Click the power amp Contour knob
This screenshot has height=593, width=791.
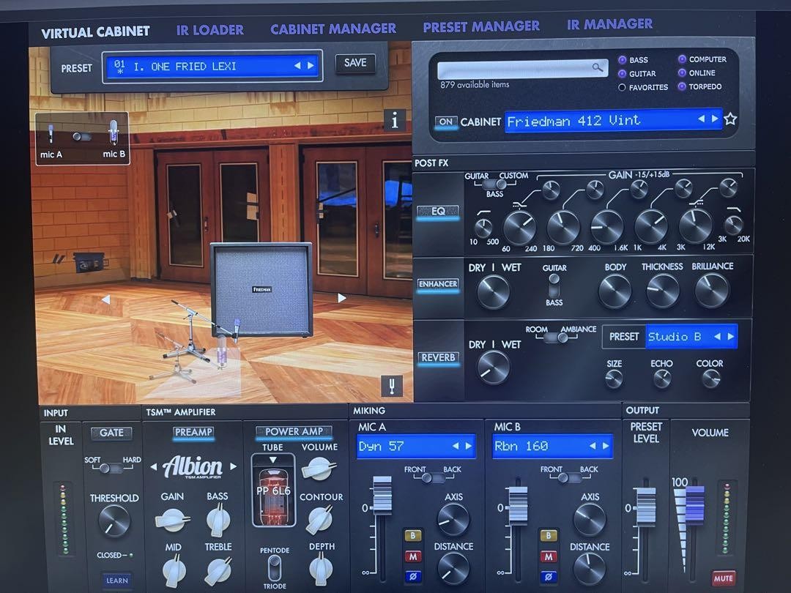coord(320,521)
